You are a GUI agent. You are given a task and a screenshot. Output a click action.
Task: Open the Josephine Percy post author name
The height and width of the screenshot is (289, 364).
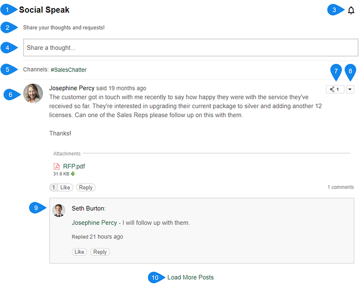[x=71, y=88]
